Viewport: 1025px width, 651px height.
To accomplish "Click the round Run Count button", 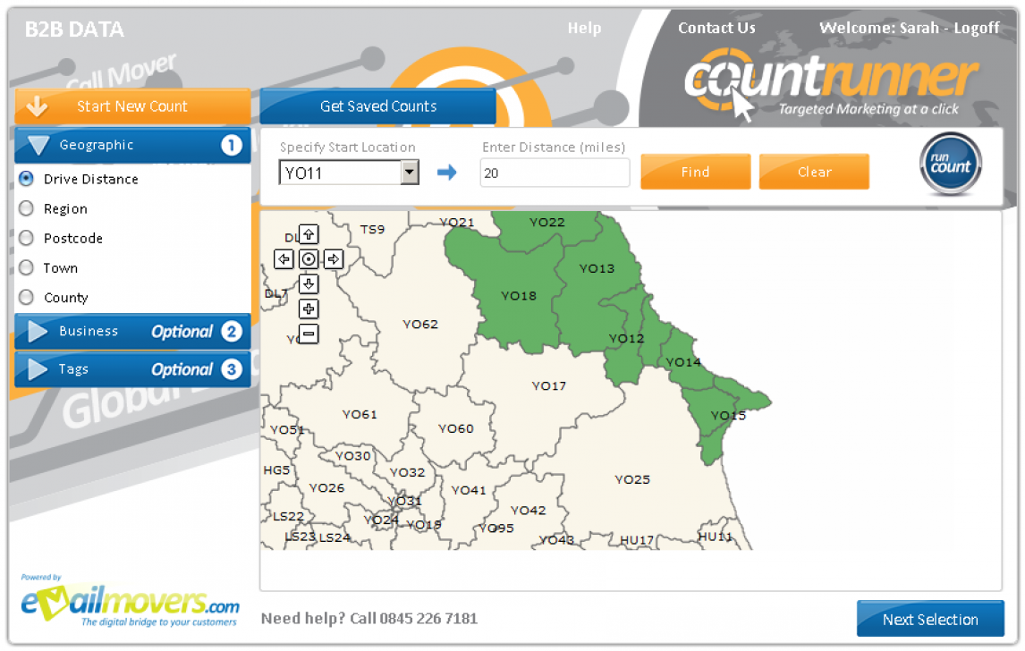I will [x=950, y=165].
